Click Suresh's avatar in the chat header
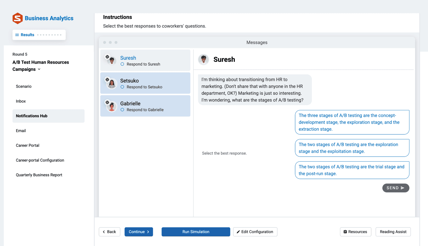Image resolution: width=428 pixels, height=246 pixels. pos(204,59)
